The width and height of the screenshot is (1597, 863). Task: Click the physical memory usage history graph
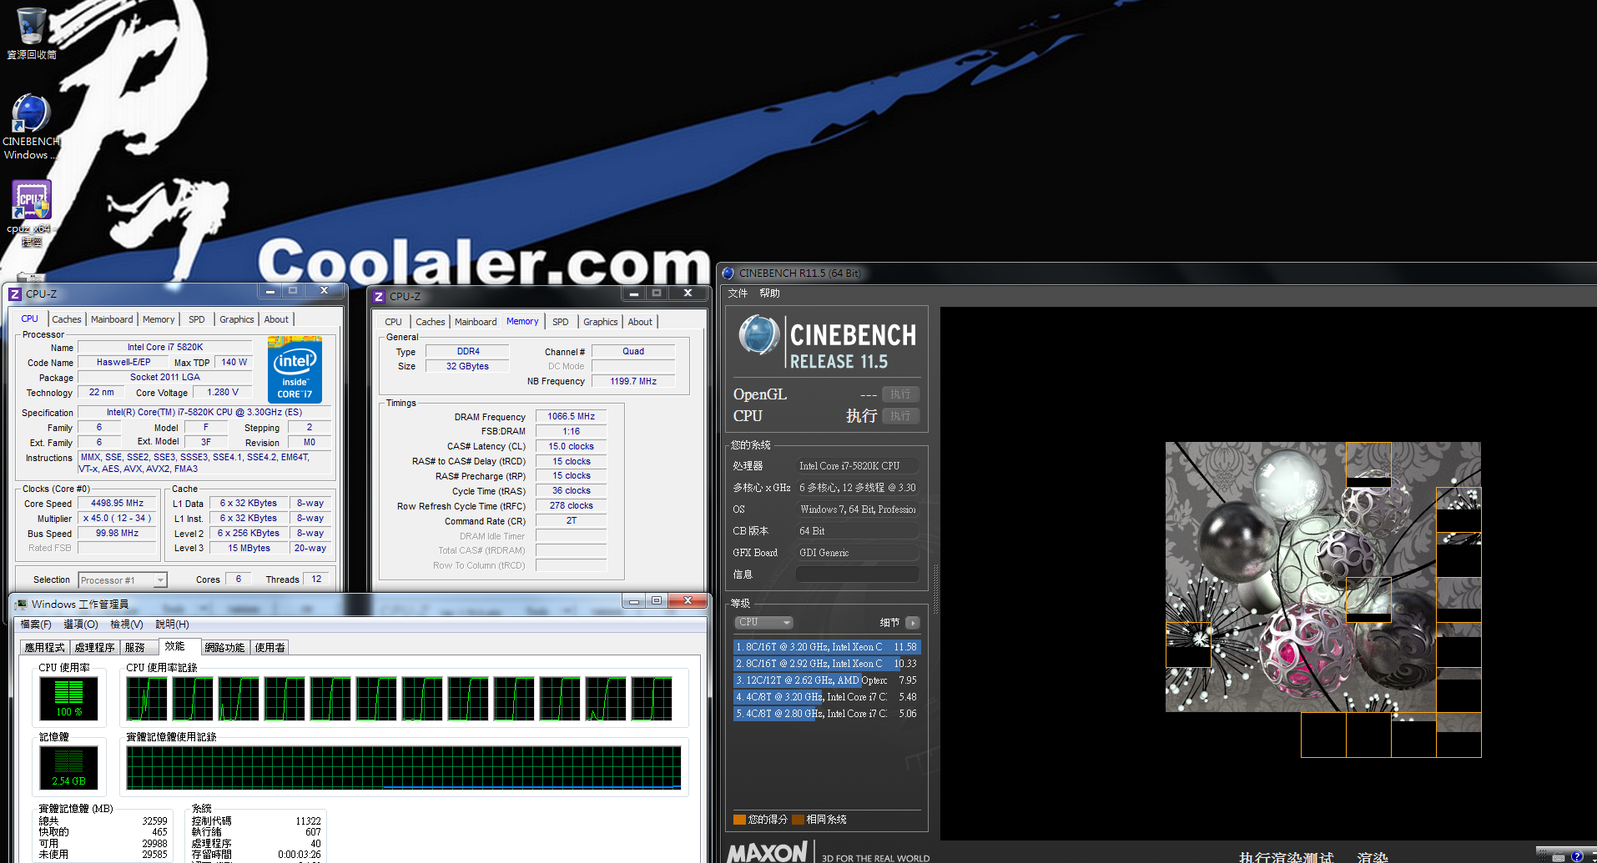tap(404, 768)
